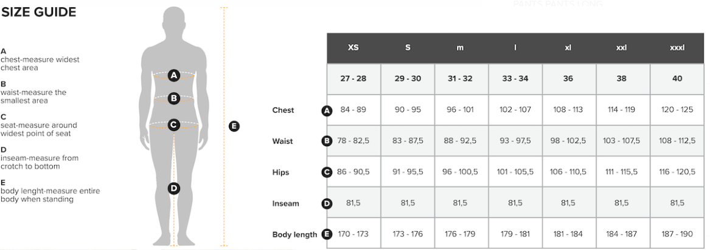
Task: Select the xxl size column header
Action: 621,47
